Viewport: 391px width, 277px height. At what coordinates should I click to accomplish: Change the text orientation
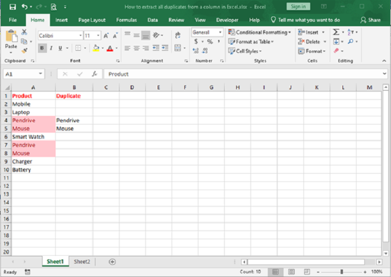click(x=156, y=35)
